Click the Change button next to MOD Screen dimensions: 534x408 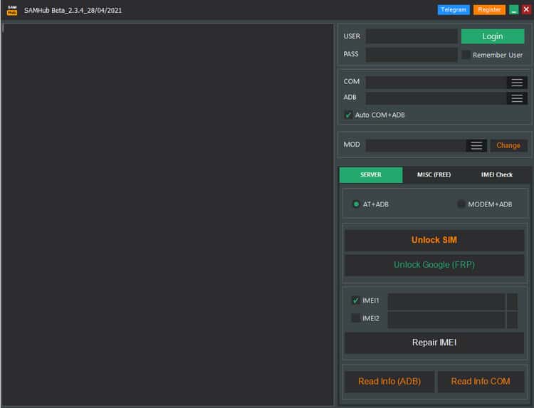pos(508,145)
